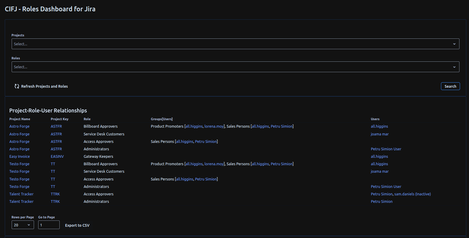Open all.higgins user in Astro Forge Billboard row
The width and height of the screenshot is (469, 238).
379,126
